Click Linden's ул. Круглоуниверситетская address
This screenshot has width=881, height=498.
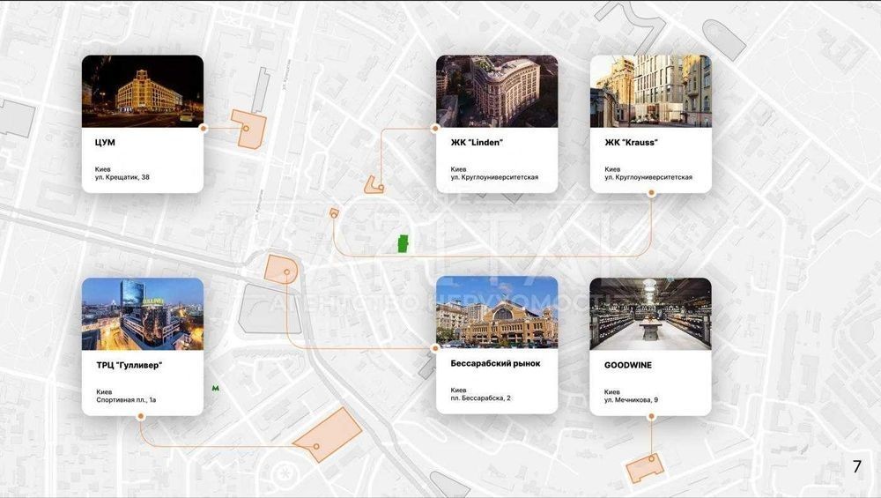click(494, 178)
